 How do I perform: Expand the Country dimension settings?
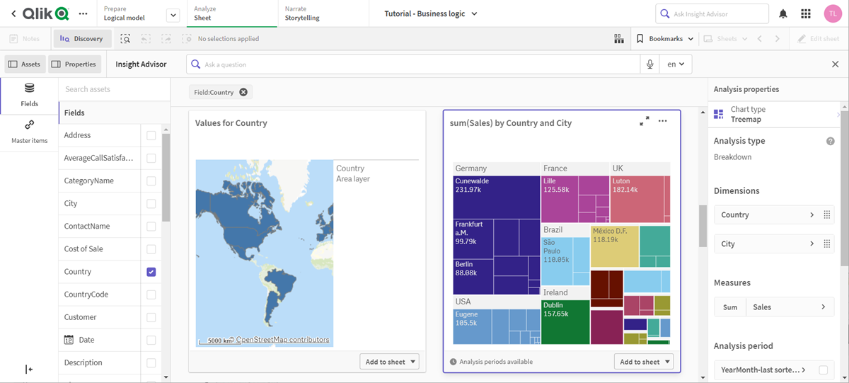pos(812,215)
